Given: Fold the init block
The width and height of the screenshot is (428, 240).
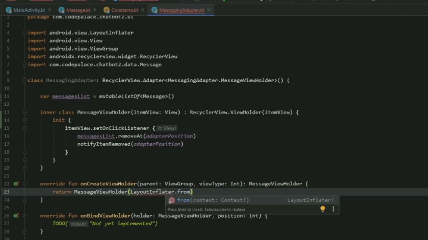Looking at the screenshot, I should coord(25,120).
